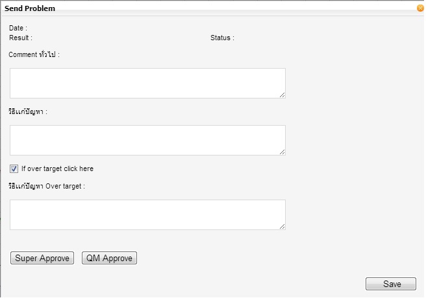
Task: Select the Status field label
Action: [x=222, y=38]
